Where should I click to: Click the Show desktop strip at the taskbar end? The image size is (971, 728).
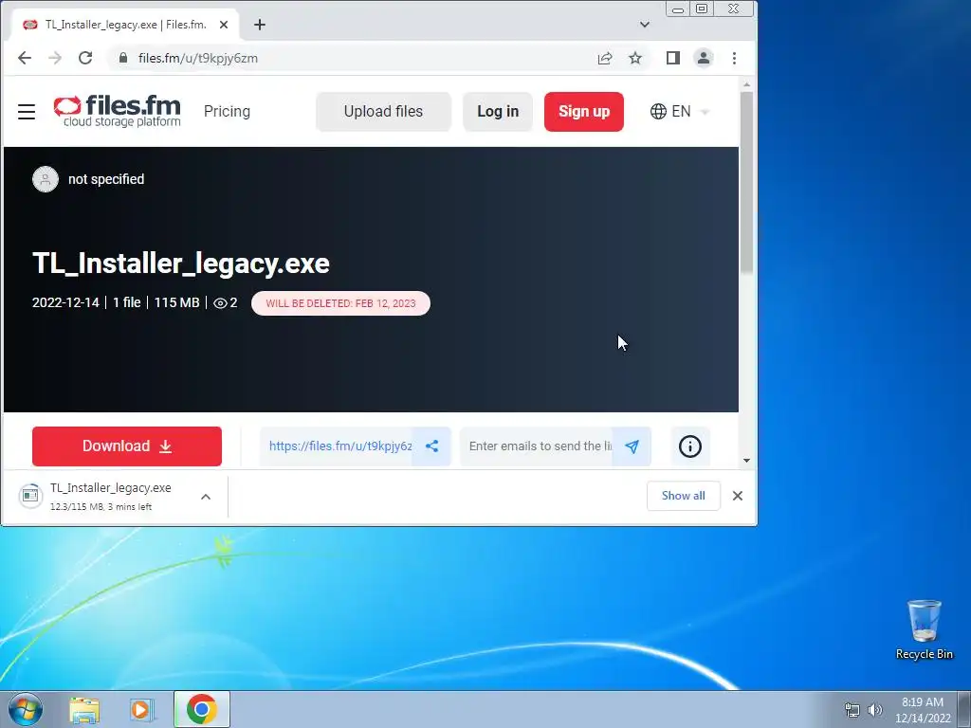(964, 709)
